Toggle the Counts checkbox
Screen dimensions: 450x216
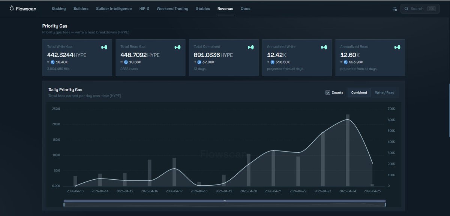(328, 92)
